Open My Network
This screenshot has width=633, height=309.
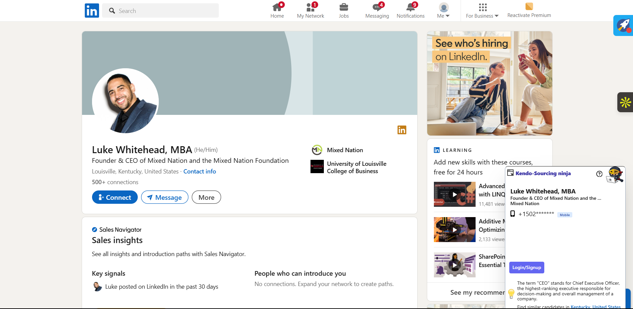[x=310, y=11]
